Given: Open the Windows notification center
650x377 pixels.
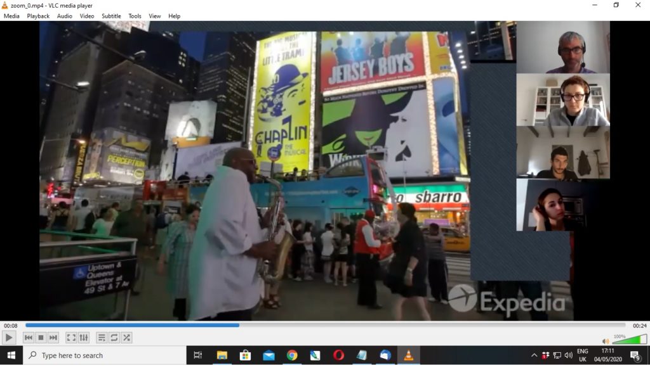Looking at the screenshot, I should (x=635, y=355).
